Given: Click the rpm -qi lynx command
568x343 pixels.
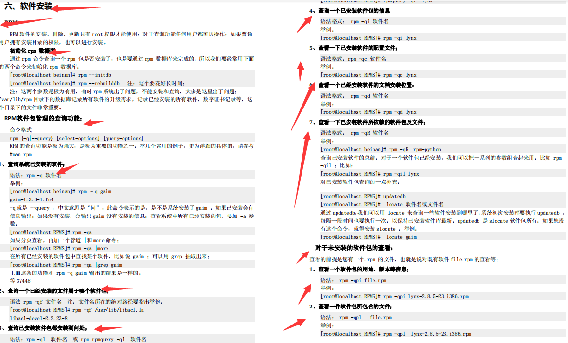Looking at the screenshot, I should [x=369, y=38].
